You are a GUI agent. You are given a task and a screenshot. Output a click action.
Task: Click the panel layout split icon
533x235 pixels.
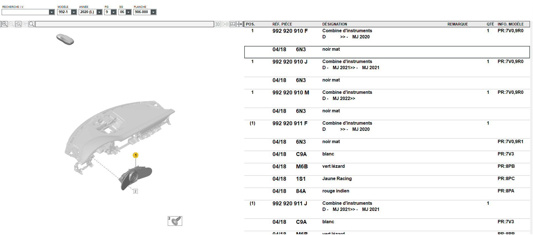pyautogui.click(x=233, y=24)
